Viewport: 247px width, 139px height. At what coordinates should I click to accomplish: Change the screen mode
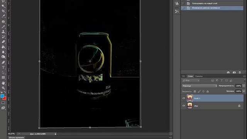[x=3, y=108]
